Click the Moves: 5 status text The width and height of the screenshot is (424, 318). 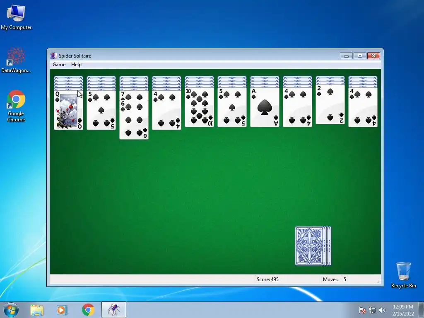(x=335, y=279)
